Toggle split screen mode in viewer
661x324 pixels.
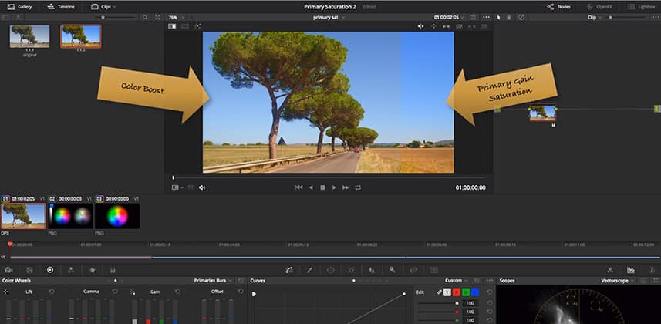185,26
